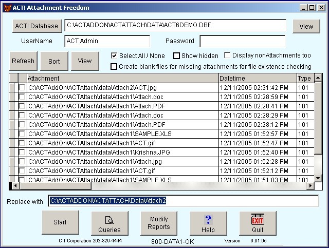
Task: Tick the checkbox for Attach2\ACT.jpg row
Action: point(22,87)
